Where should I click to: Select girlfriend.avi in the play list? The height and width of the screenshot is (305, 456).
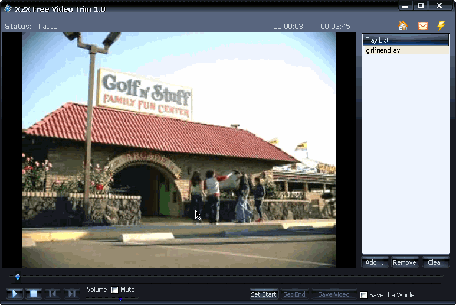pyautogui.click(x=405, y=50)
